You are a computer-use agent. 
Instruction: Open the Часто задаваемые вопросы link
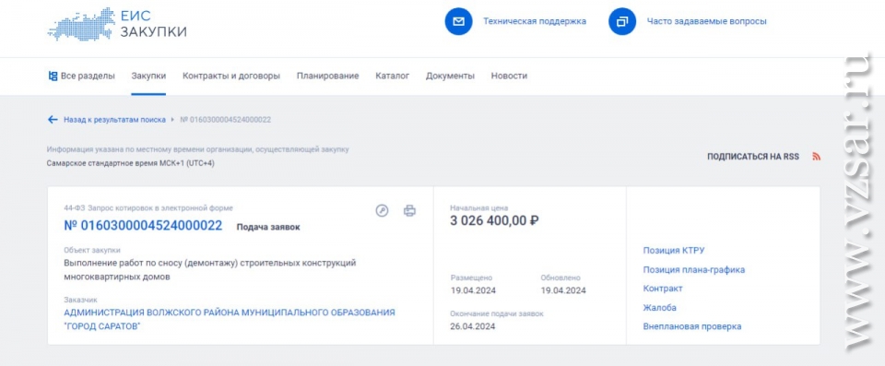click(x=707, y=21)
